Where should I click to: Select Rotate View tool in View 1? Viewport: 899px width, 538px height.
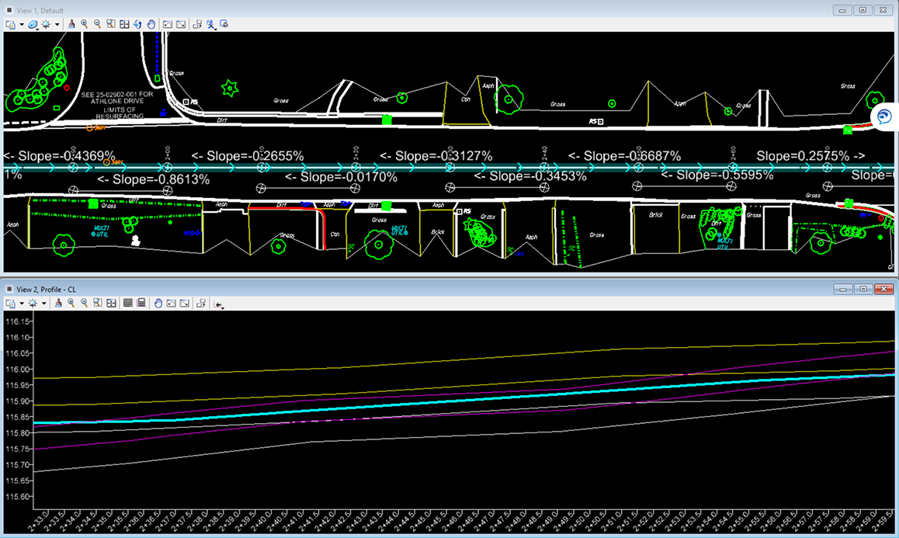[137, 24]
